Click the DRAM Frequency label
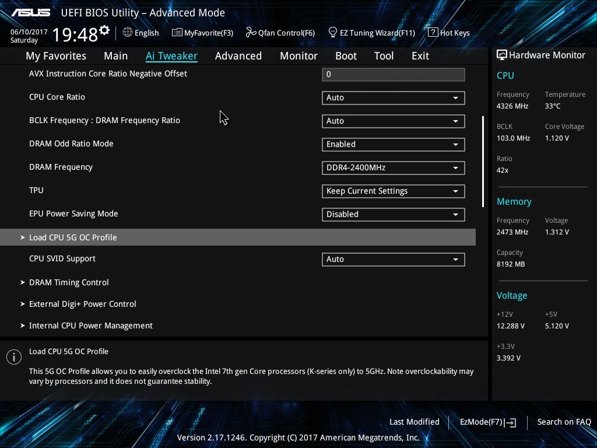Screen dimensions: 597x448 pyautogui.click(x=61, y=167)
